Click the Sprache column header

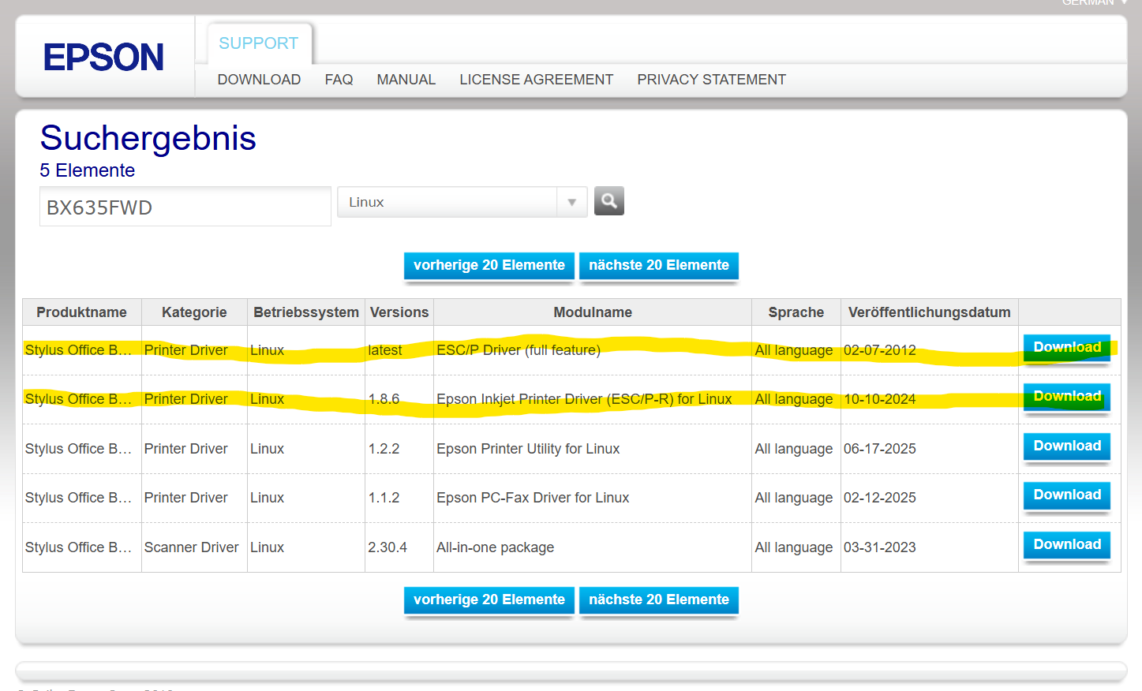(796, 312)
